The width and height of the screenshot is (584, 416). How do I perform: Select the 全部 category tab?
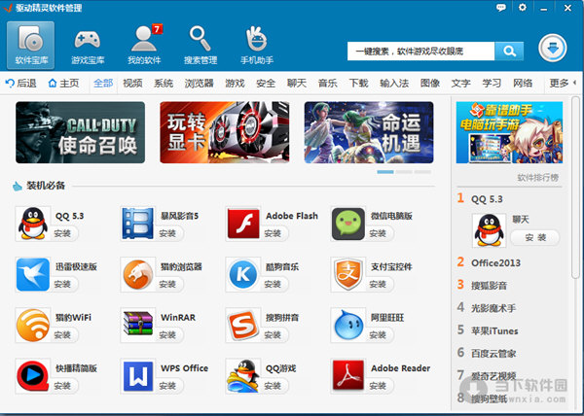[103, 83]
